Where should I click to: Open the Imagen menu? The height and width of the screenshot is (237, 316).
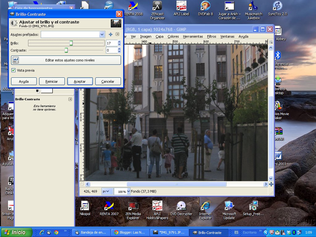146,36
